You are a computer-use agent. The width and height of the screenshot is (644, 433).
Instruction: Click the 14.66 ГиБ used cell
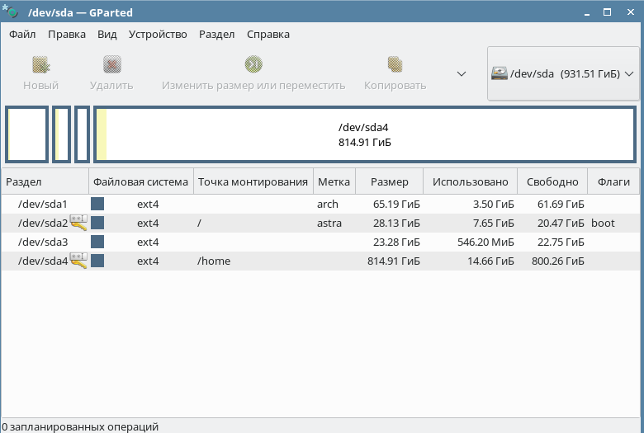pos(490,261)
